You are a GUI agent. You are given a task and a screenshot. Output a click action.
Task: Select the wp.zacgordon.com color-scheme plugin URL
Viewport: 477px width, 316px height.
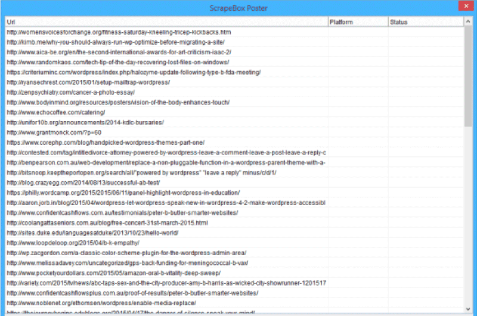coord(126,253)
